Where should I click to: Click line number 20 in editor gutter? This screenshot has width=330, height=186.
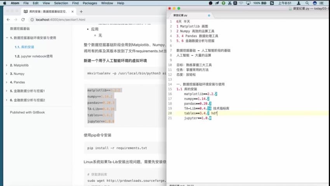pos(170,113)
